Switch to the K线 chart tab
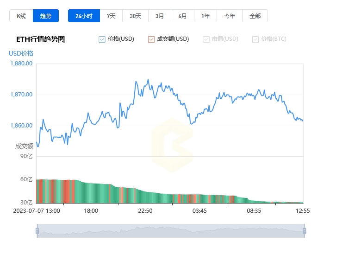 click(x=21, y=16)
